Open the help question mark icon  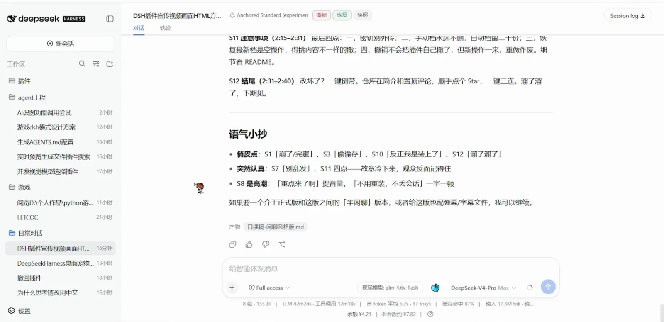pos(430,314)
